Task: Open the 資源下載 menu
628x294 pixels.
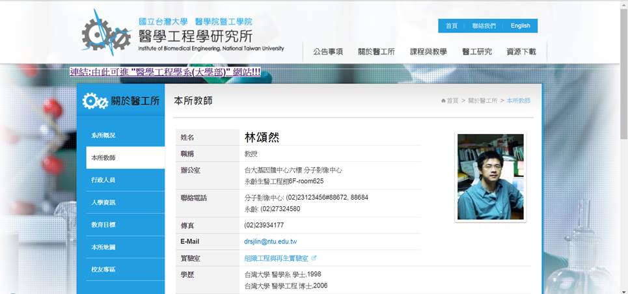Action: (x=521, y=51)
